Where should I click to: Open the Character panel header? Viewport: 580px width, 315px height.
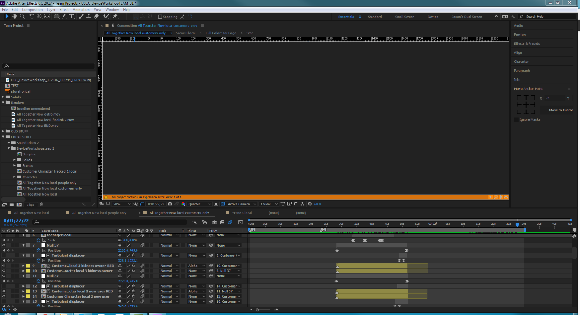point(521,62)
